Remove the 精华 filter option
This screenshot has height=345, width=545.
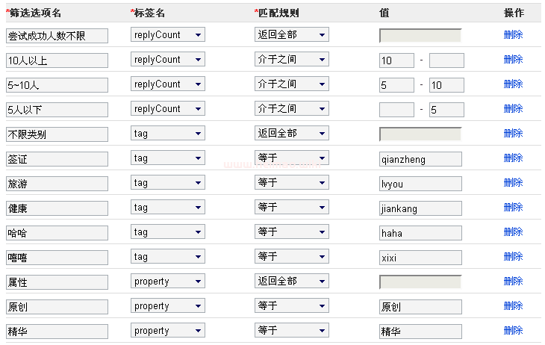click(x=513, y=331)
